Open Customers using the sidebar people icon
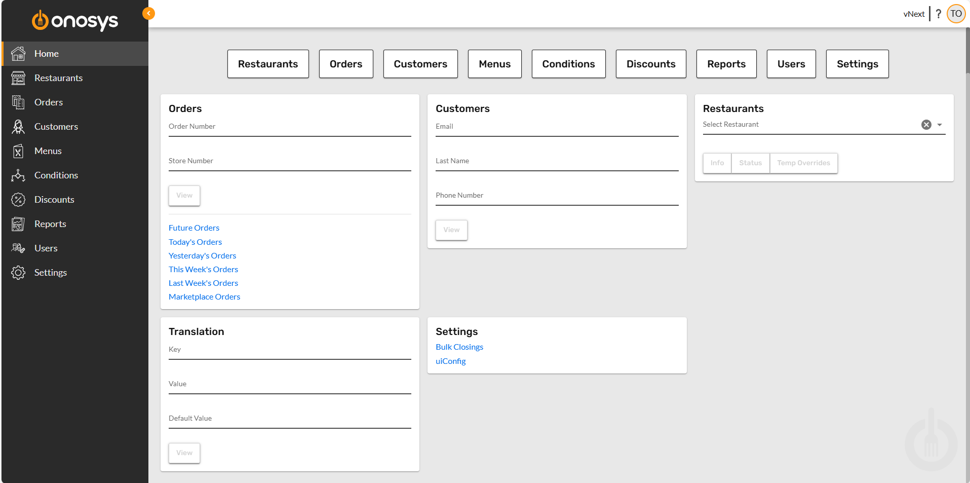The width and height of the screenshot is (970, 483). coord(18,126)
